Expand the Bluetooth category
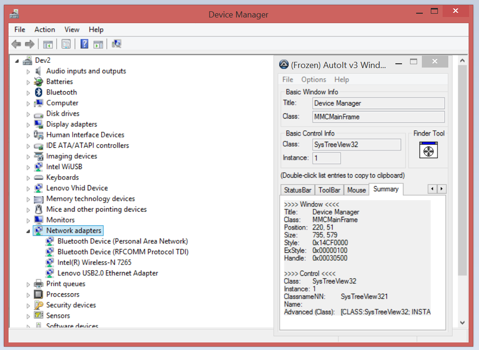Viewport: 479px width, 350px height. [x=28, y=93]
